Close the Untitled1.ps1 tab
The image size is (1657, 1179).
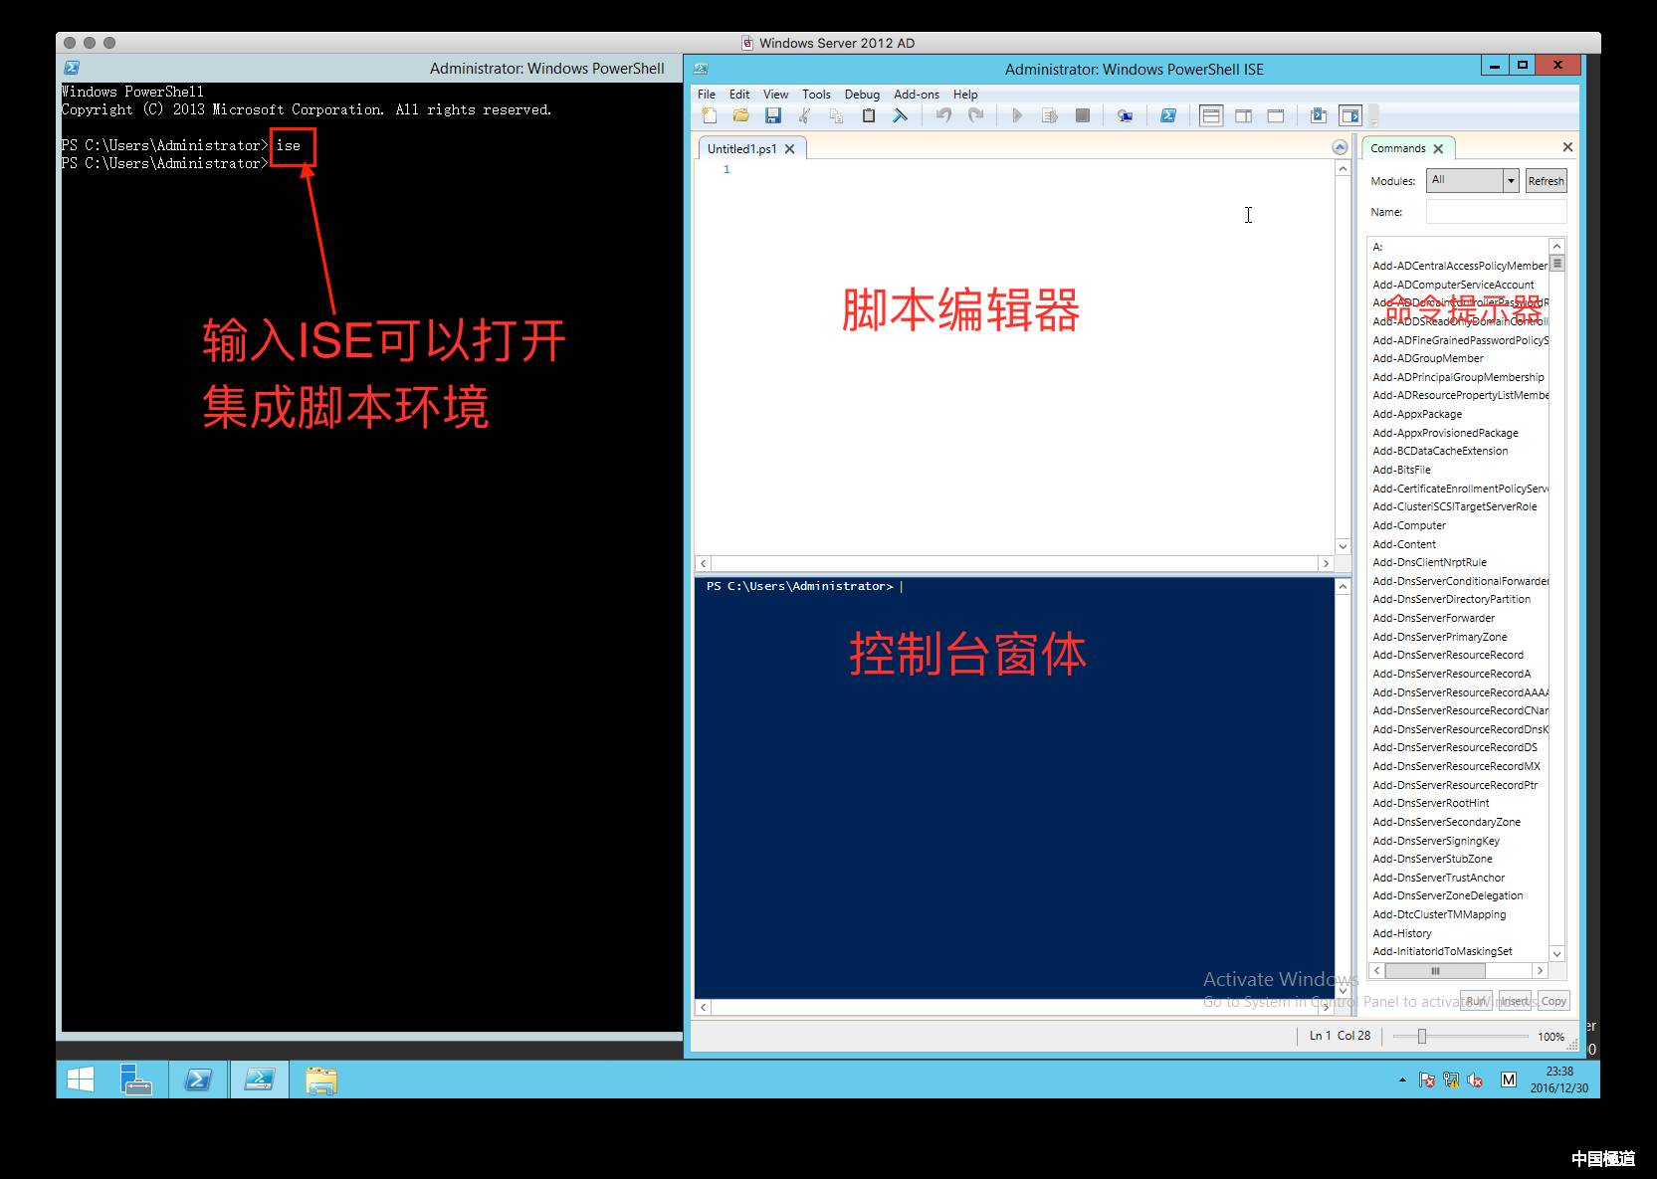pyautogui.click(x=789, y=148)
